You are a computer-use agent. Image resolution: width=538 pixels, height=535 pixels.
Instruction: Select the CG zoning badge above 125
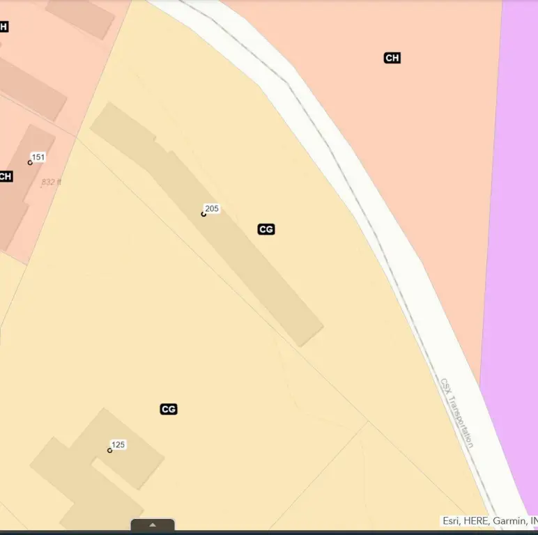pos(168,409)
